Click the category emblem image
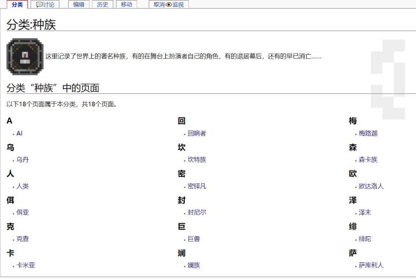The height and width of the screenshot is (279, 416). (25, 56)
